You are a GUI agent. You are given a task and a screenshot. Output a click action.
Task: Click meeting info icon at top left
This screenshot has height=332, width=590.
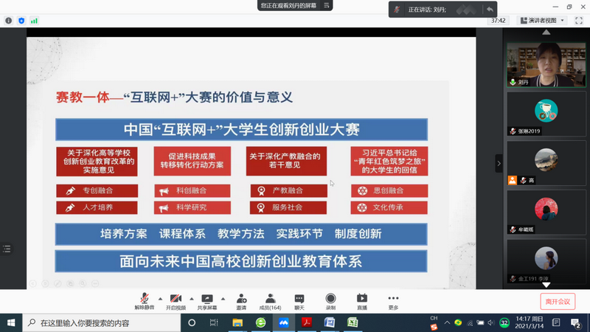(x=9, y=21)
